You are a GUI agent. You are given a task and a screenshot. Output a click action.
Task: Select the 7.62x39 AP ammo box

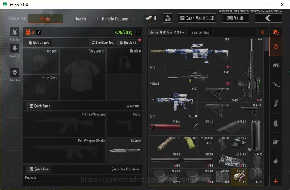click(239, 177)
